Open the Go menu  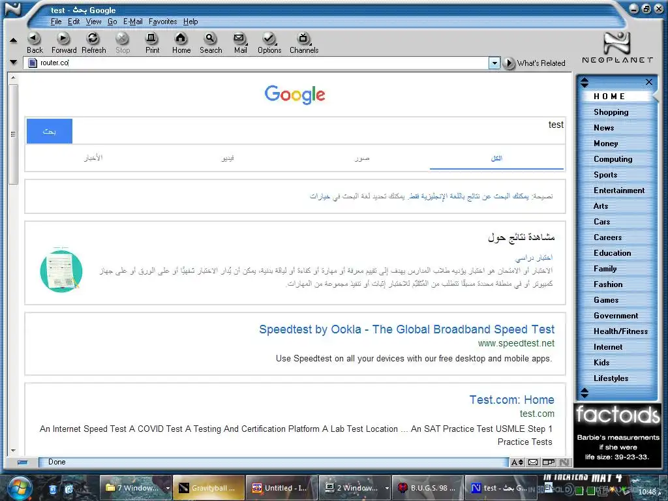(x=112, y=22)
